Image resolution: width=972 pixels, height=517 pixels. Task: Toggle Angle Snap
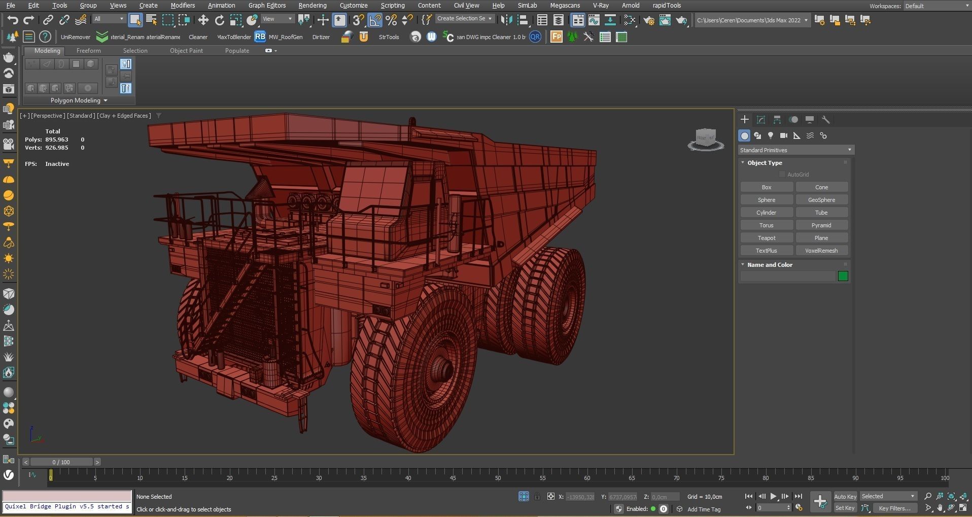375,20
